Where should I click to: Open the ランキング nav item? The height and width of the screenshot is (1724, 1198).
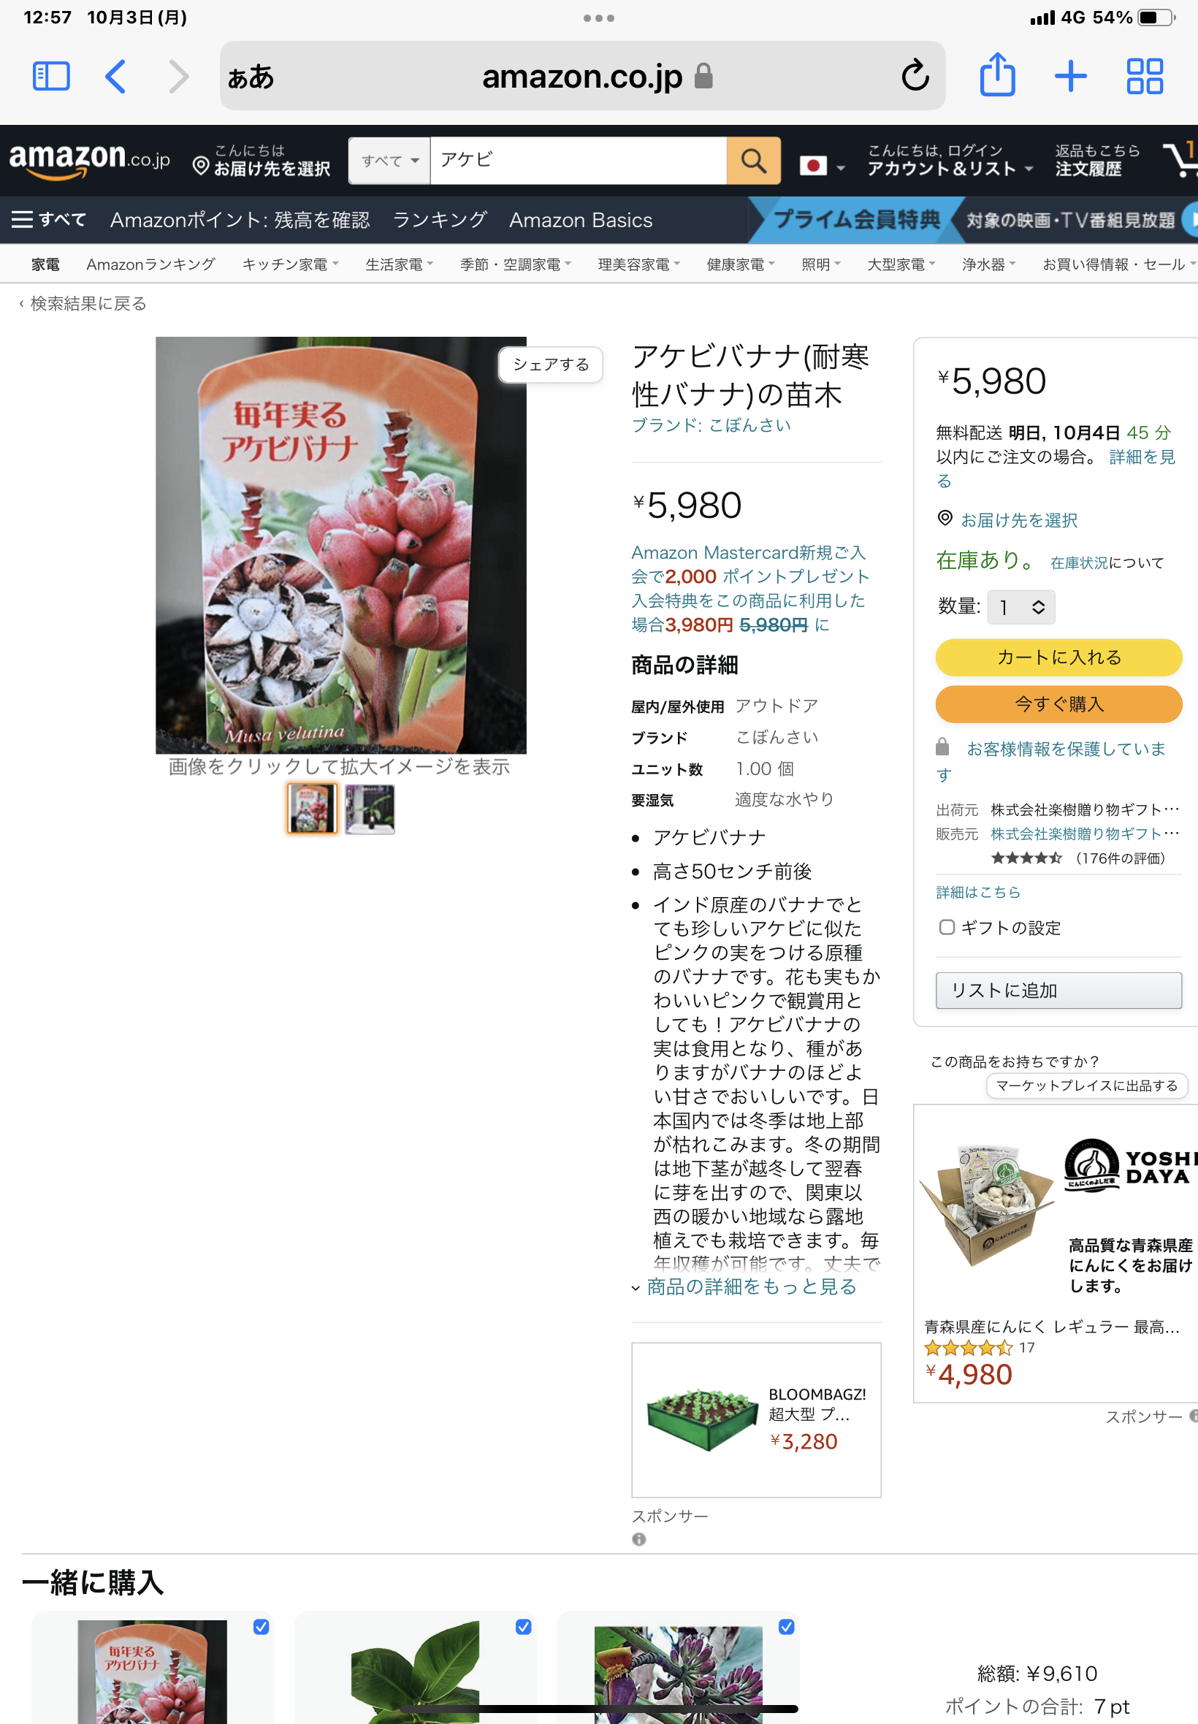pyautogui.click(x=440, y=220)
